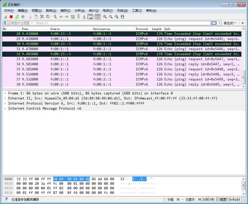Viewport: 248px width, 204px height.
Task: Select packet 34 echo reply row
Action: pos(122,64)
